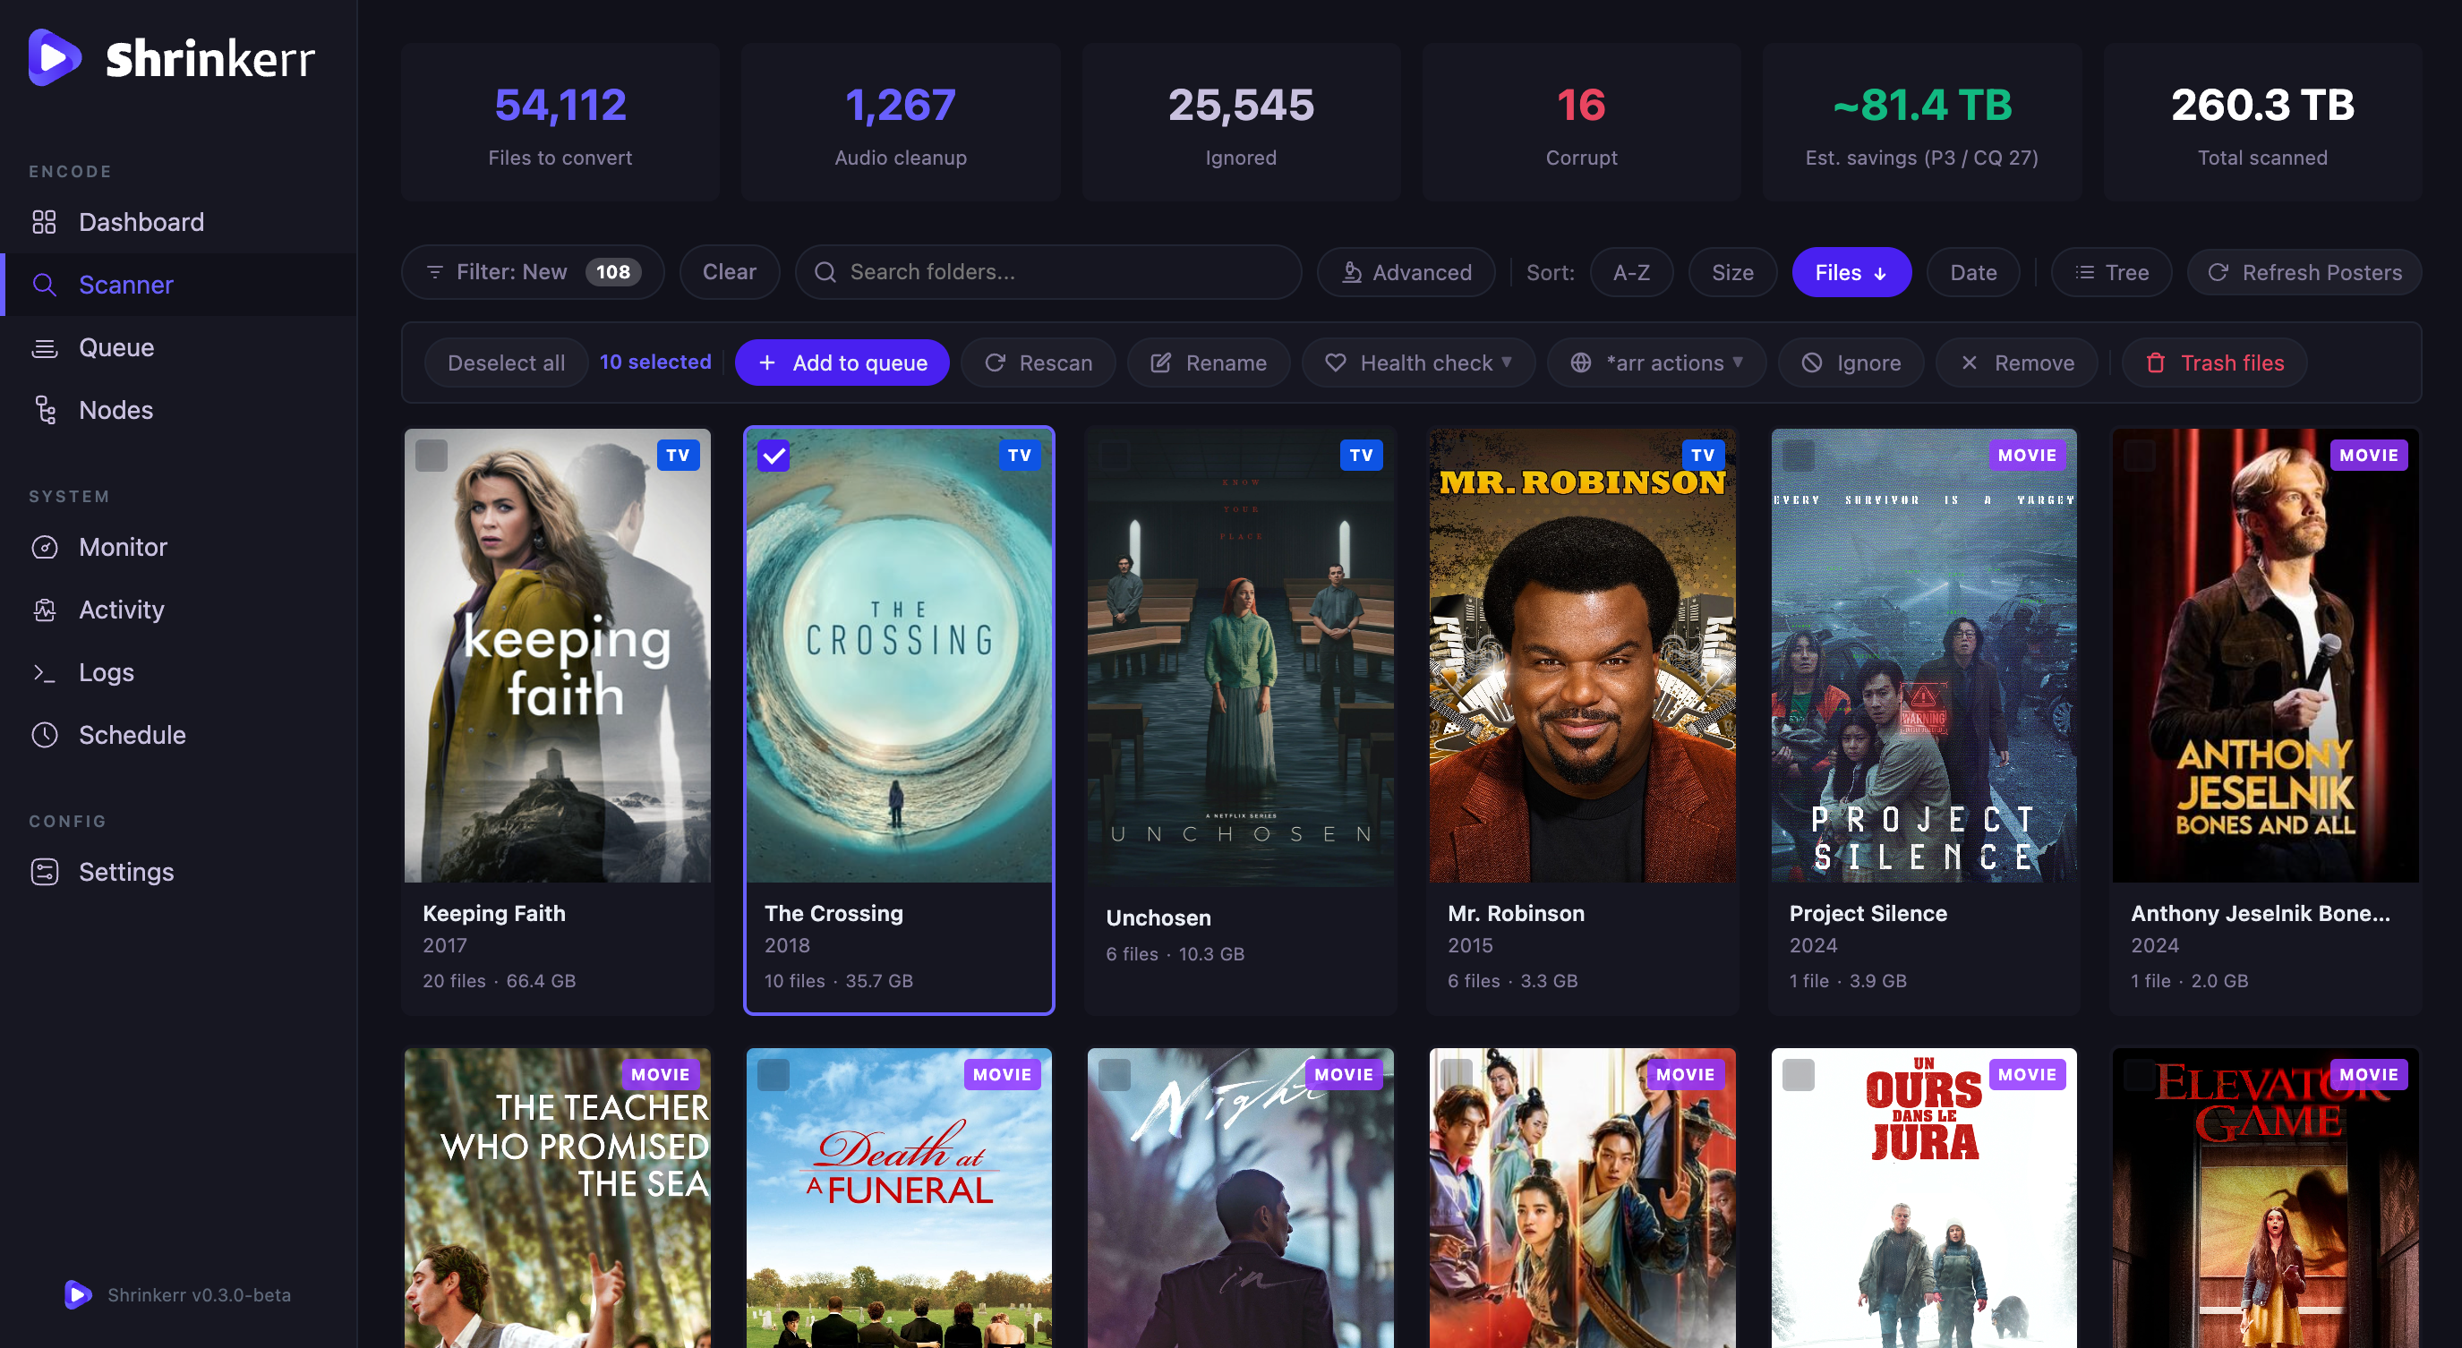The width and height of the screenshot is (2462, 1348).
Task: Click the 16 Corrupt stat
Action: click(x=1582, y=122)
